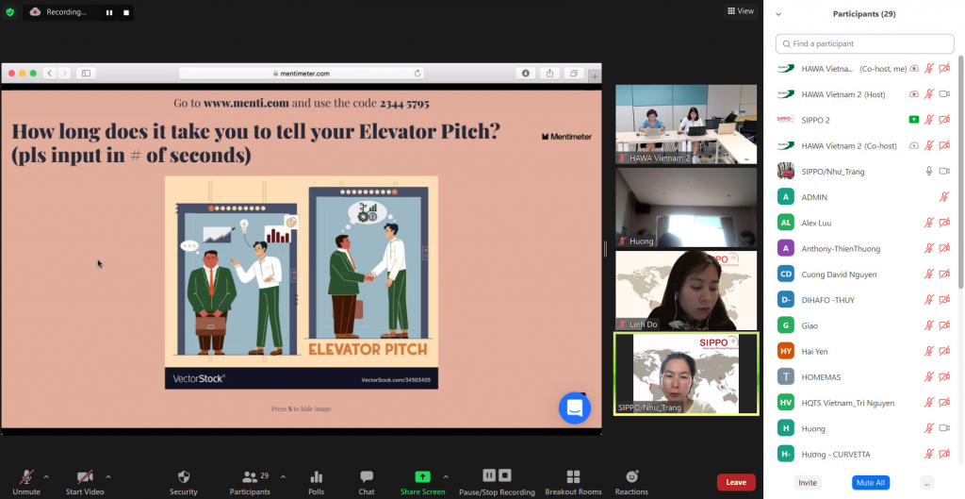Click muted microphone icon for Hai Yen
The image size is (965, 499).
pos(929,352)
